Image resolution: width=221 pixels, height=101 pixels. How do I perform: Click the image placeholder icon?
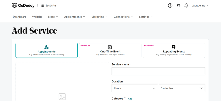click(62, 97)
